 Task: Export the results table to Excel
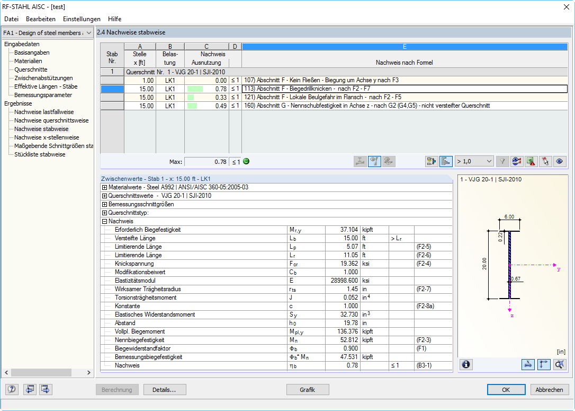[531, 161]
